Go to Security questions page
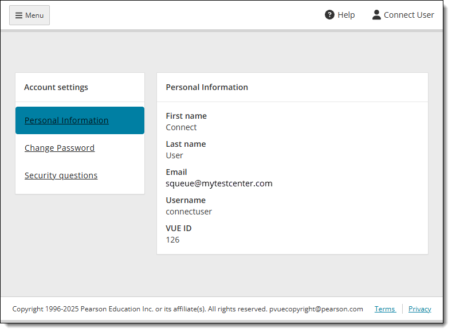 [61, 175]
